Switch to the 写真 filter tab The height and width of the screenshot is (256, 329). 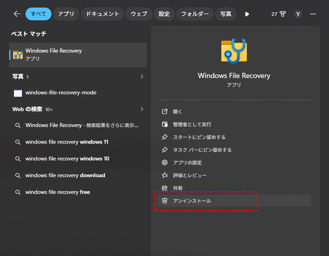click(x=226, y=14)
